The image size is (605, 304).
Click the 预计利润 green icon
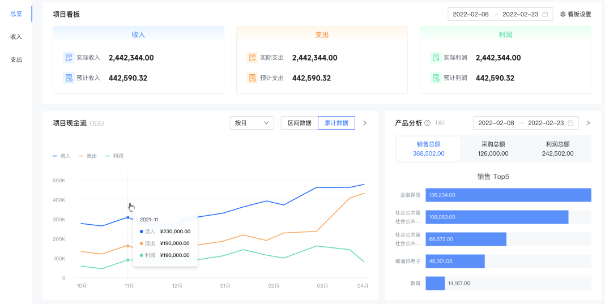(436, 78)
